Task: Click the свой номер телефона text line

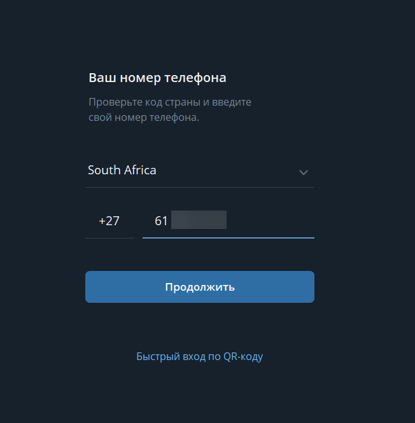Action: click(x=143, y=118)
